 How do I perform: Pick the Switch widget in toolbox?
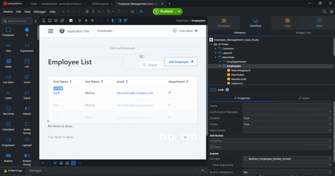(27, 111)
